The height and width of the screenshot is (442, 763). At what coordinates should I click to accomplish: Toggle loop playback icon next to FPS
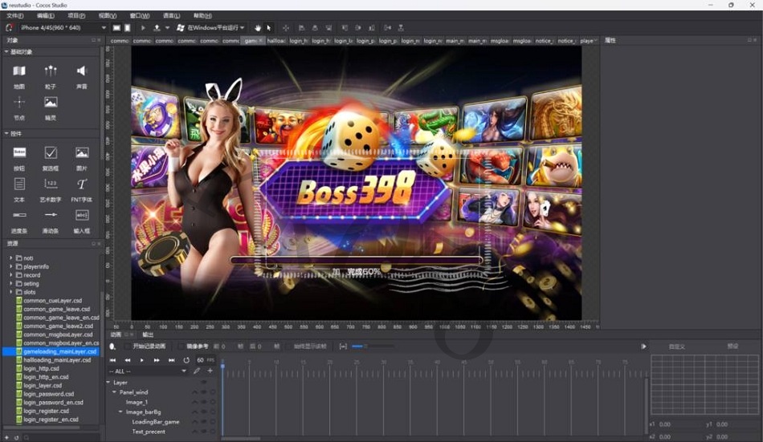[x=186, y=360]
